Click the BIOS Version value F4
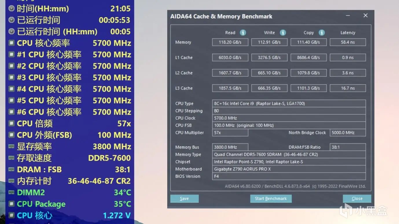This screenshot has width=399, height=224. pos(289,176)
